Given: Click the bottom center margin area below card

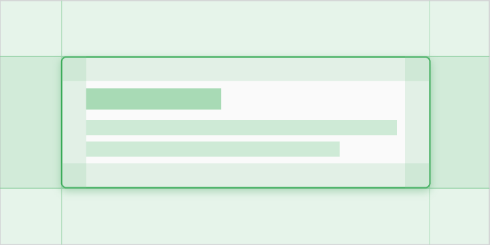Looking at the screenshot, I should click(x=245, y=216).
